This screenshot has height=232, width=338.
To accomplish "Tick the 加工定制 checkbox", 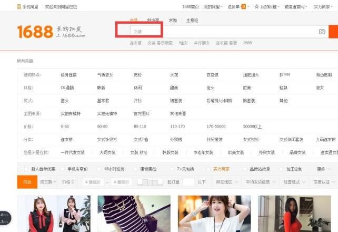I will click(x=281, y=169).
